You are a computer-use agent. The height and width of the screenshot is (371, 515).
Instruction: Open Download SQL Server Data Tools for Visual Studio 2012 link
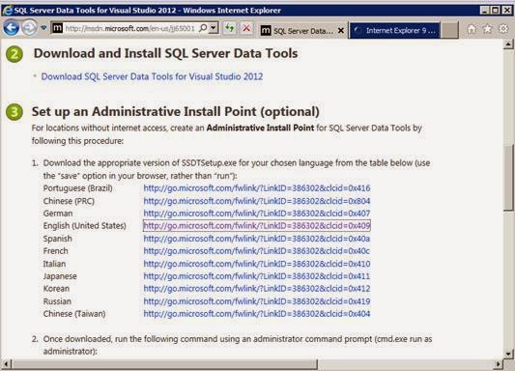coord(152,77)
